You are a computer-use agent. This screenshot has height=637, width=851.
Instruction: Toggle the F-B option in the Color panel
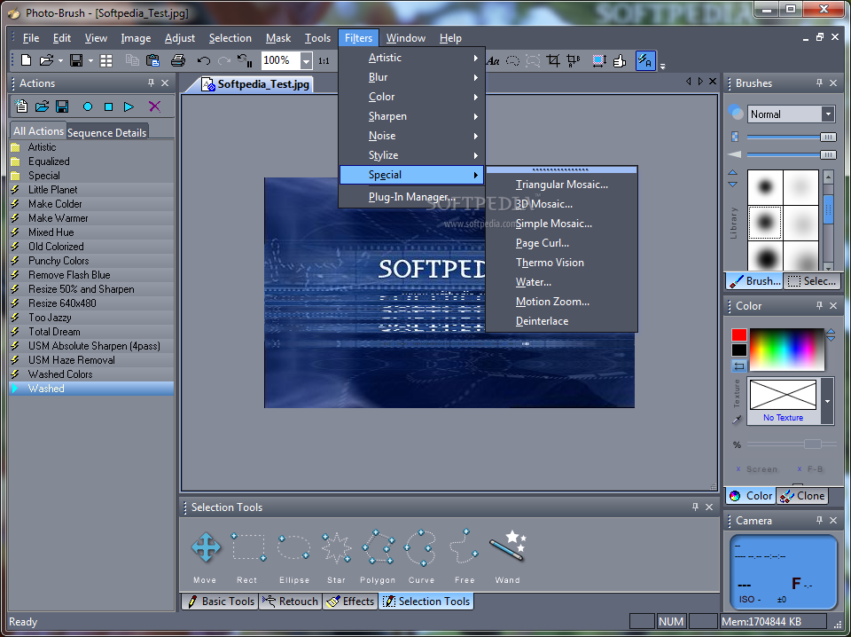point(809,469)
